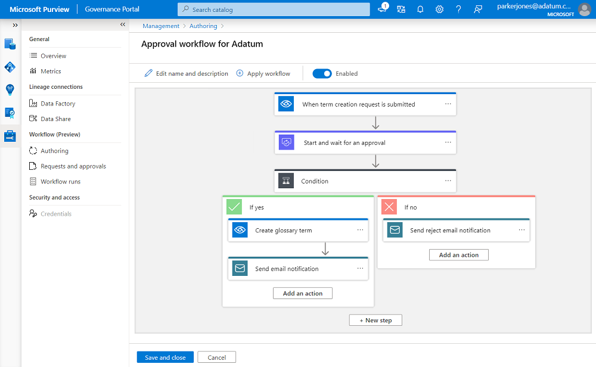Collapse the sidebar with the double-chevron arrows
The height and width of the screenshot is (367, 596).
(x=122, y=25)
